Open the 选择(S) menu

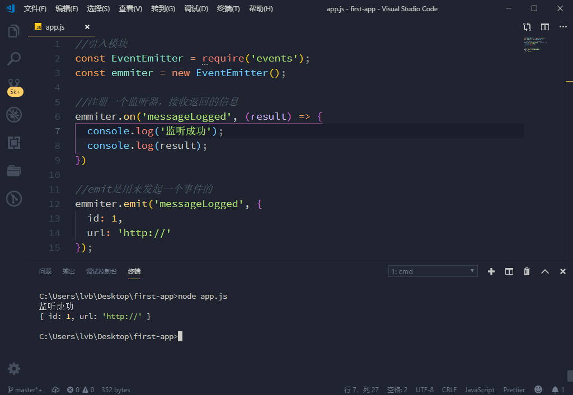coord(98,9)
